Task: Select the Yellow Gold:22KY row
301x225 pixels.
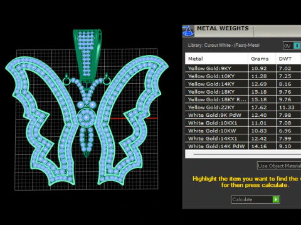Action: click(243, 107)
